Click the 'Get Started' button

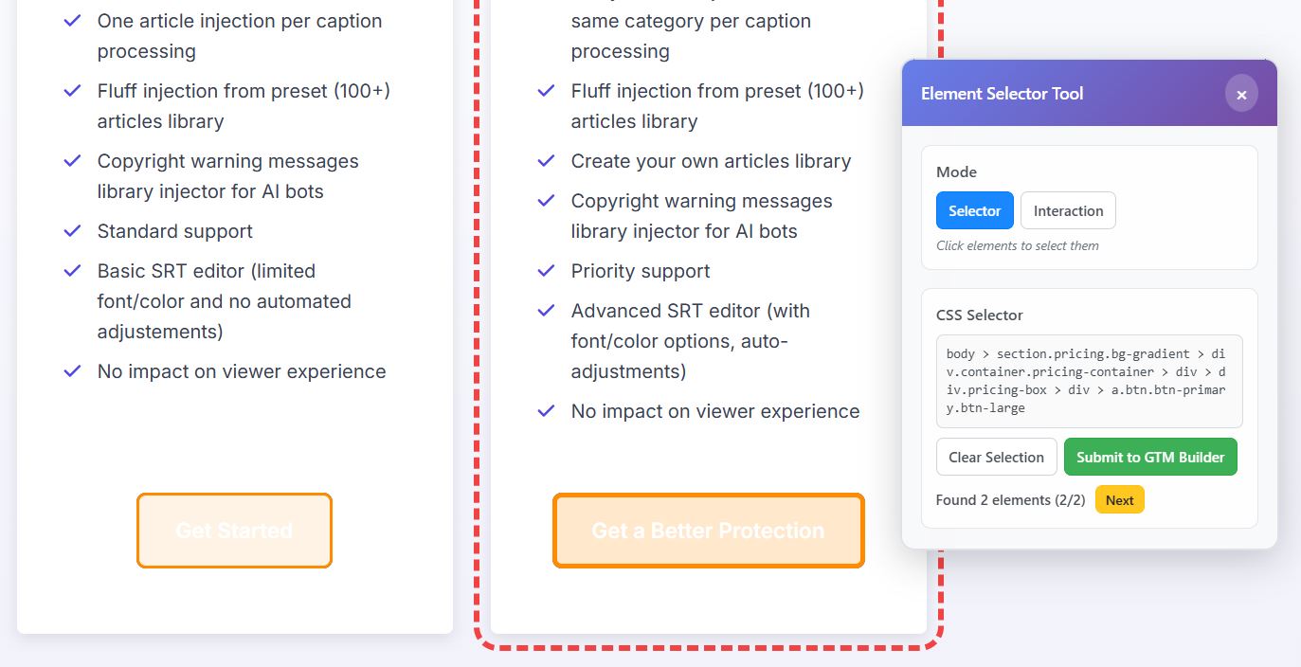234,531
